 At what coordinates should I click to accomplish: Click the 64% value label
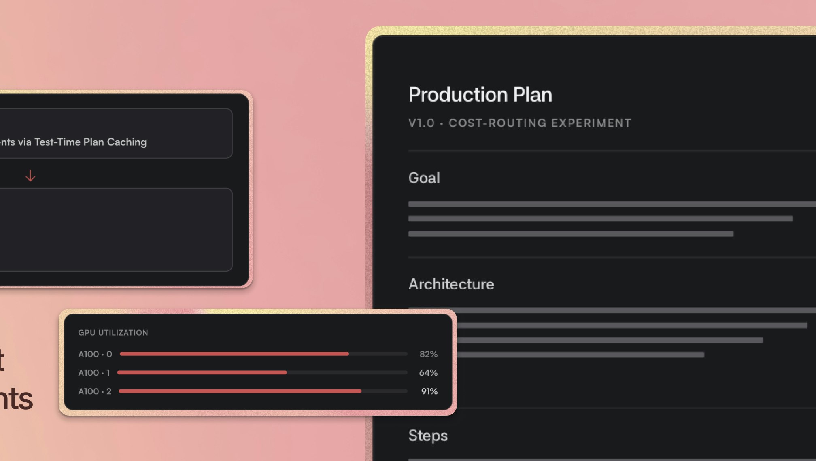click(x=428, y=373)
